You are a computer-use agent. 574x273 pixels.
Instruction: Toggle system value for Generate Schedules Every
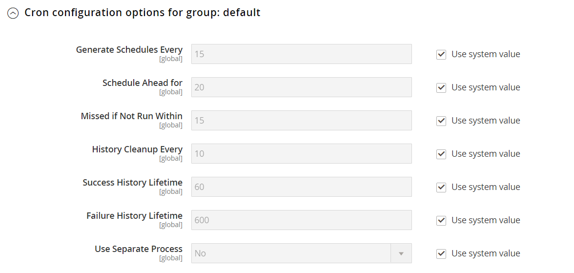coord(441,54)
